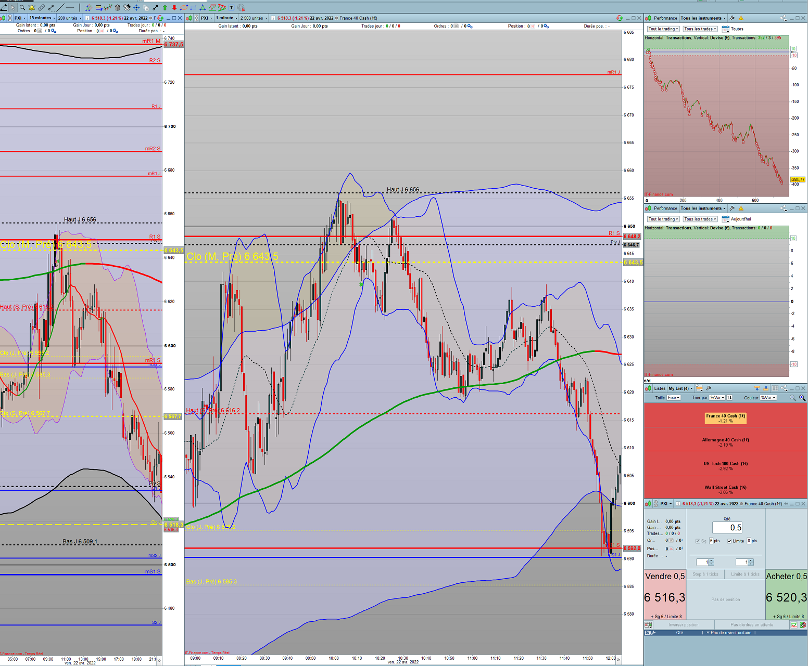The height and width of the screenshot is (666, 808).
Task: Click the Inverser position button
Action: pos(683,625)
